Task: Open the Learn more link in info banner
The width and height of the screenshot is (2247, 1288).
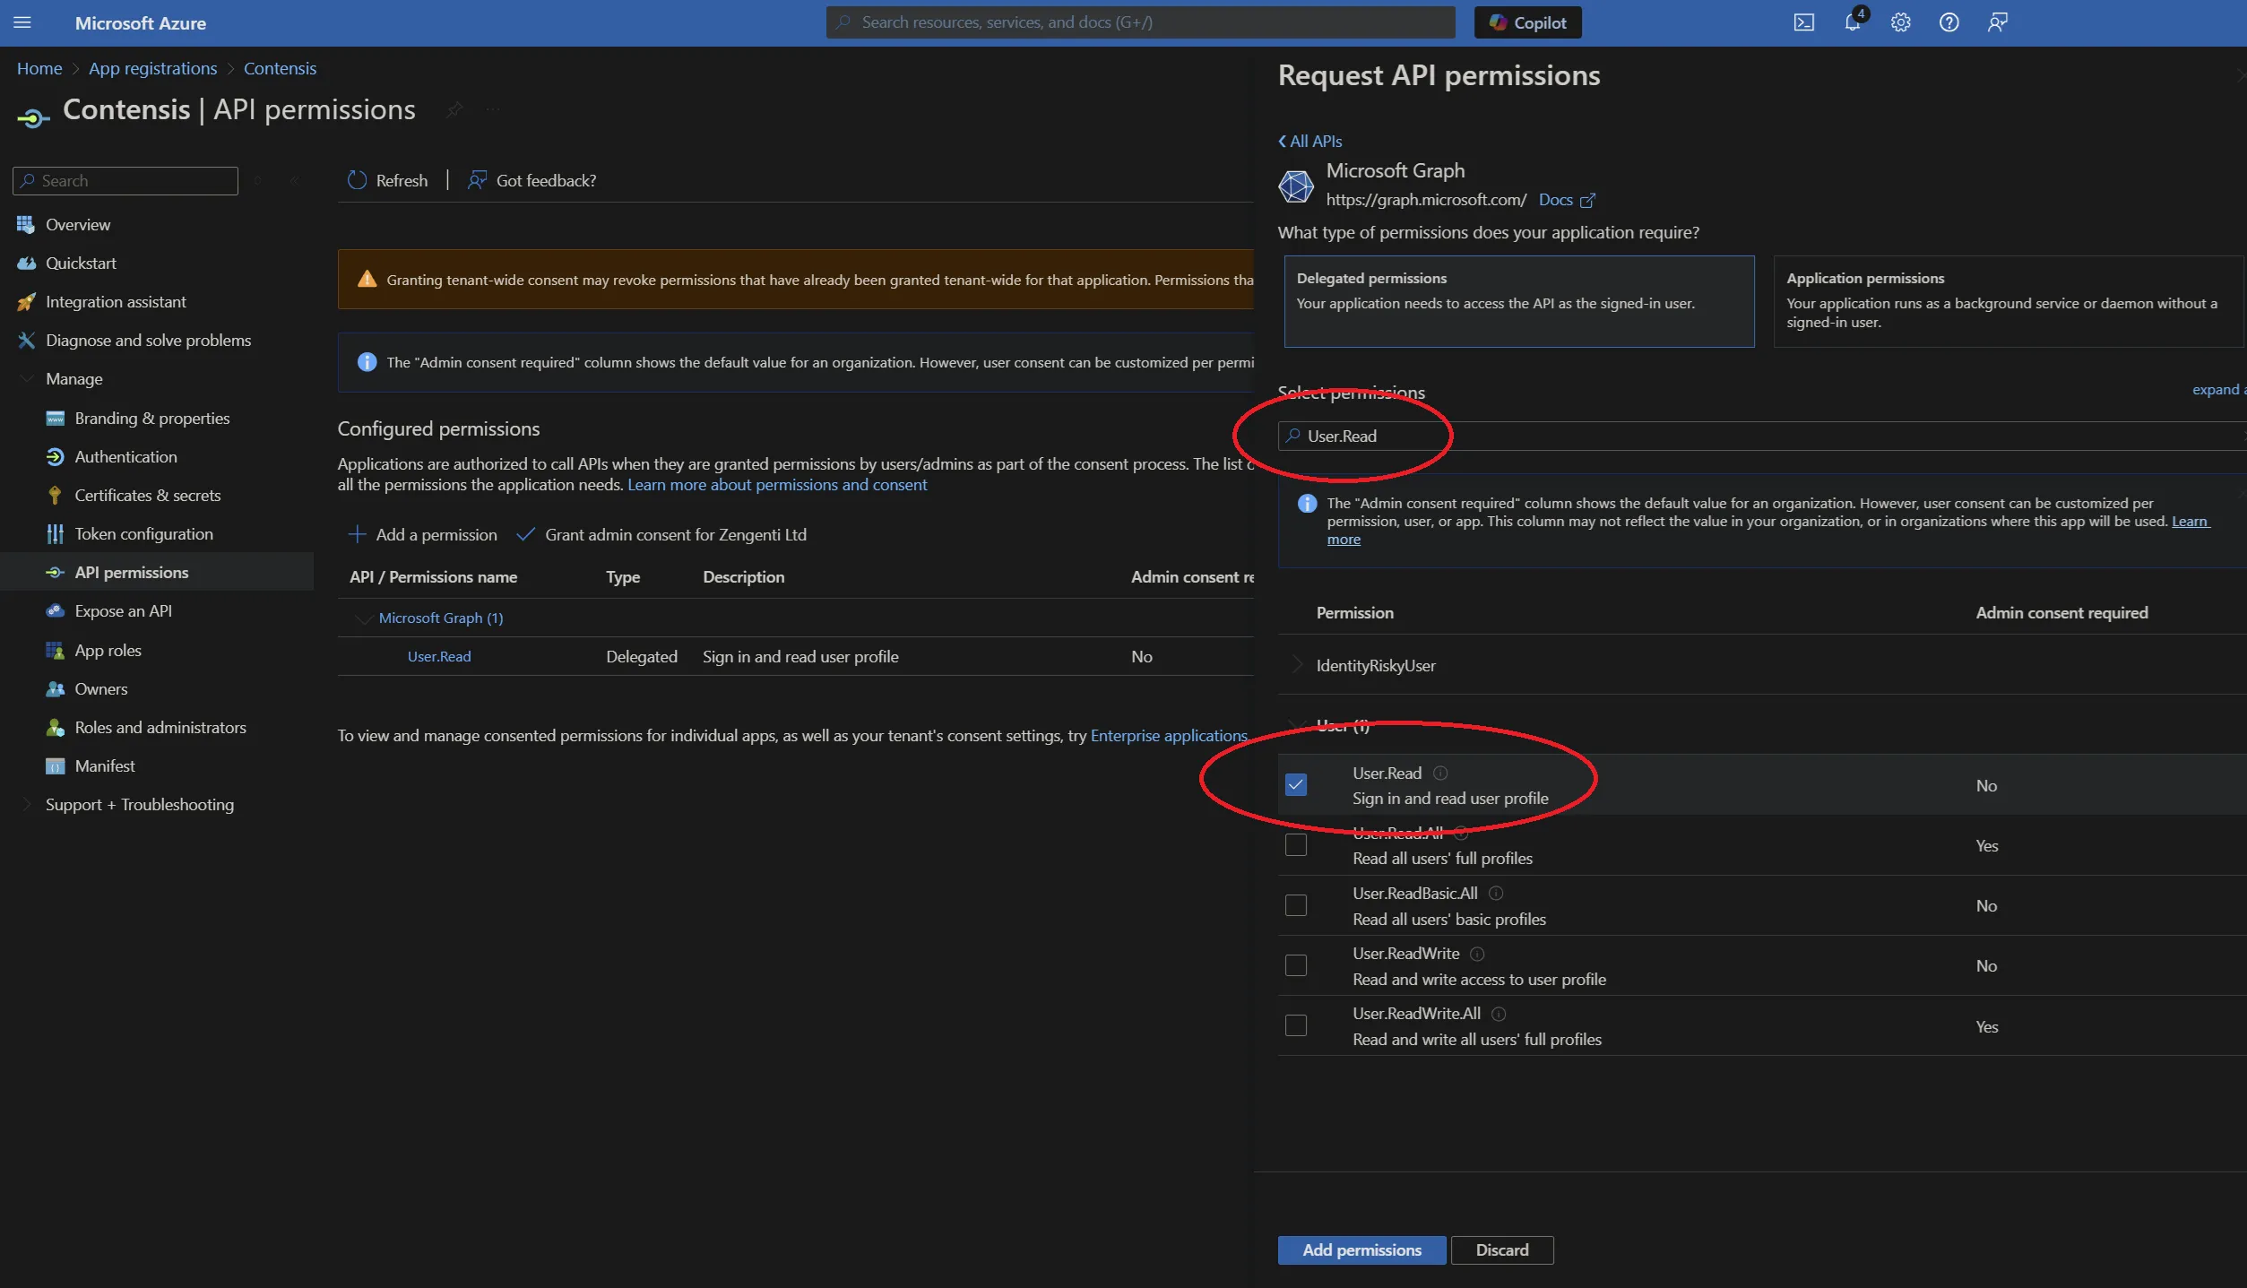Action: click(2190, 521)
